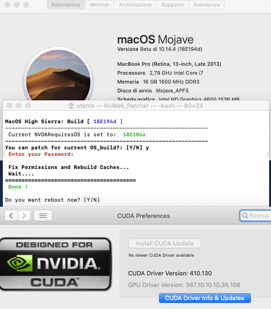Screen dimensions: 271x309
Task: Click 'Fix Permissions and Rebuild Caches...' line
Action: pyautogui.click(x=69, y=167)
